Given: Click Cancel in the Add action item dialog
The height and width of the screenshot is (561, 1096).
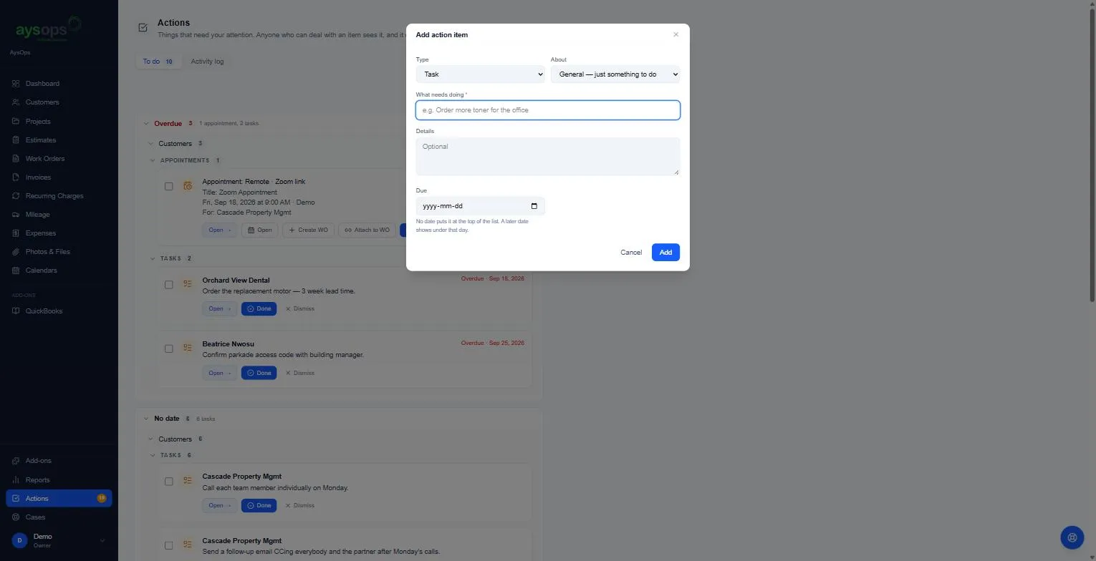Looking at the screenshot, I should point(631,253).
